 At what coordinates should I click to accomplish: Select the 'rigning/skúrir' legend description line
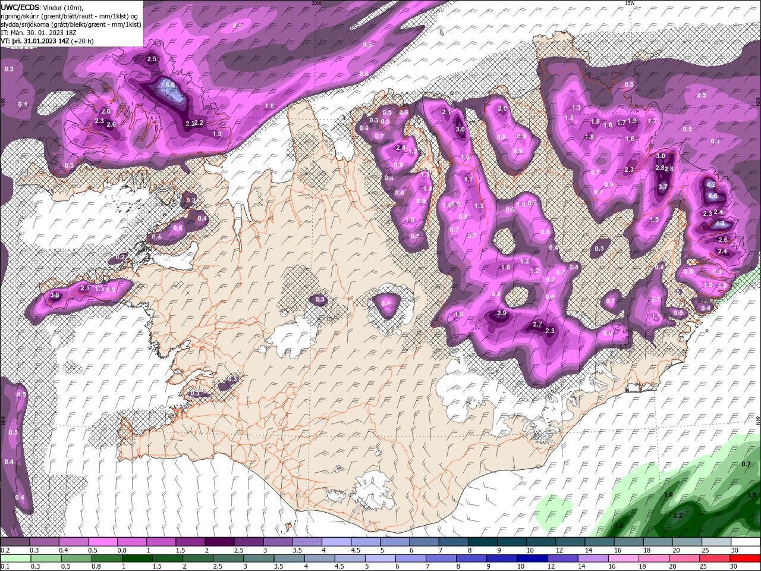(69, 15)
